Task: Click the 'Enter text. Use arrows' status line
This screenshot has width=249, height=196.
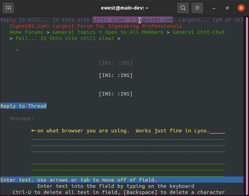Action: [122, 180]
